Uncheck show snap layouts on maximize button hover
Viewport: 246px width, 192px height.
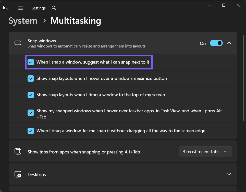[x=31, y=78]
